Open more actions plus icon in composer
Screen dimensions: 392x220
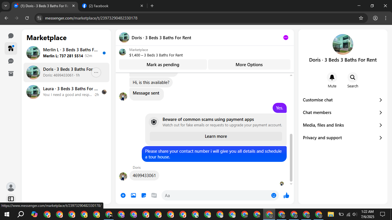click(x=123, y=195)
